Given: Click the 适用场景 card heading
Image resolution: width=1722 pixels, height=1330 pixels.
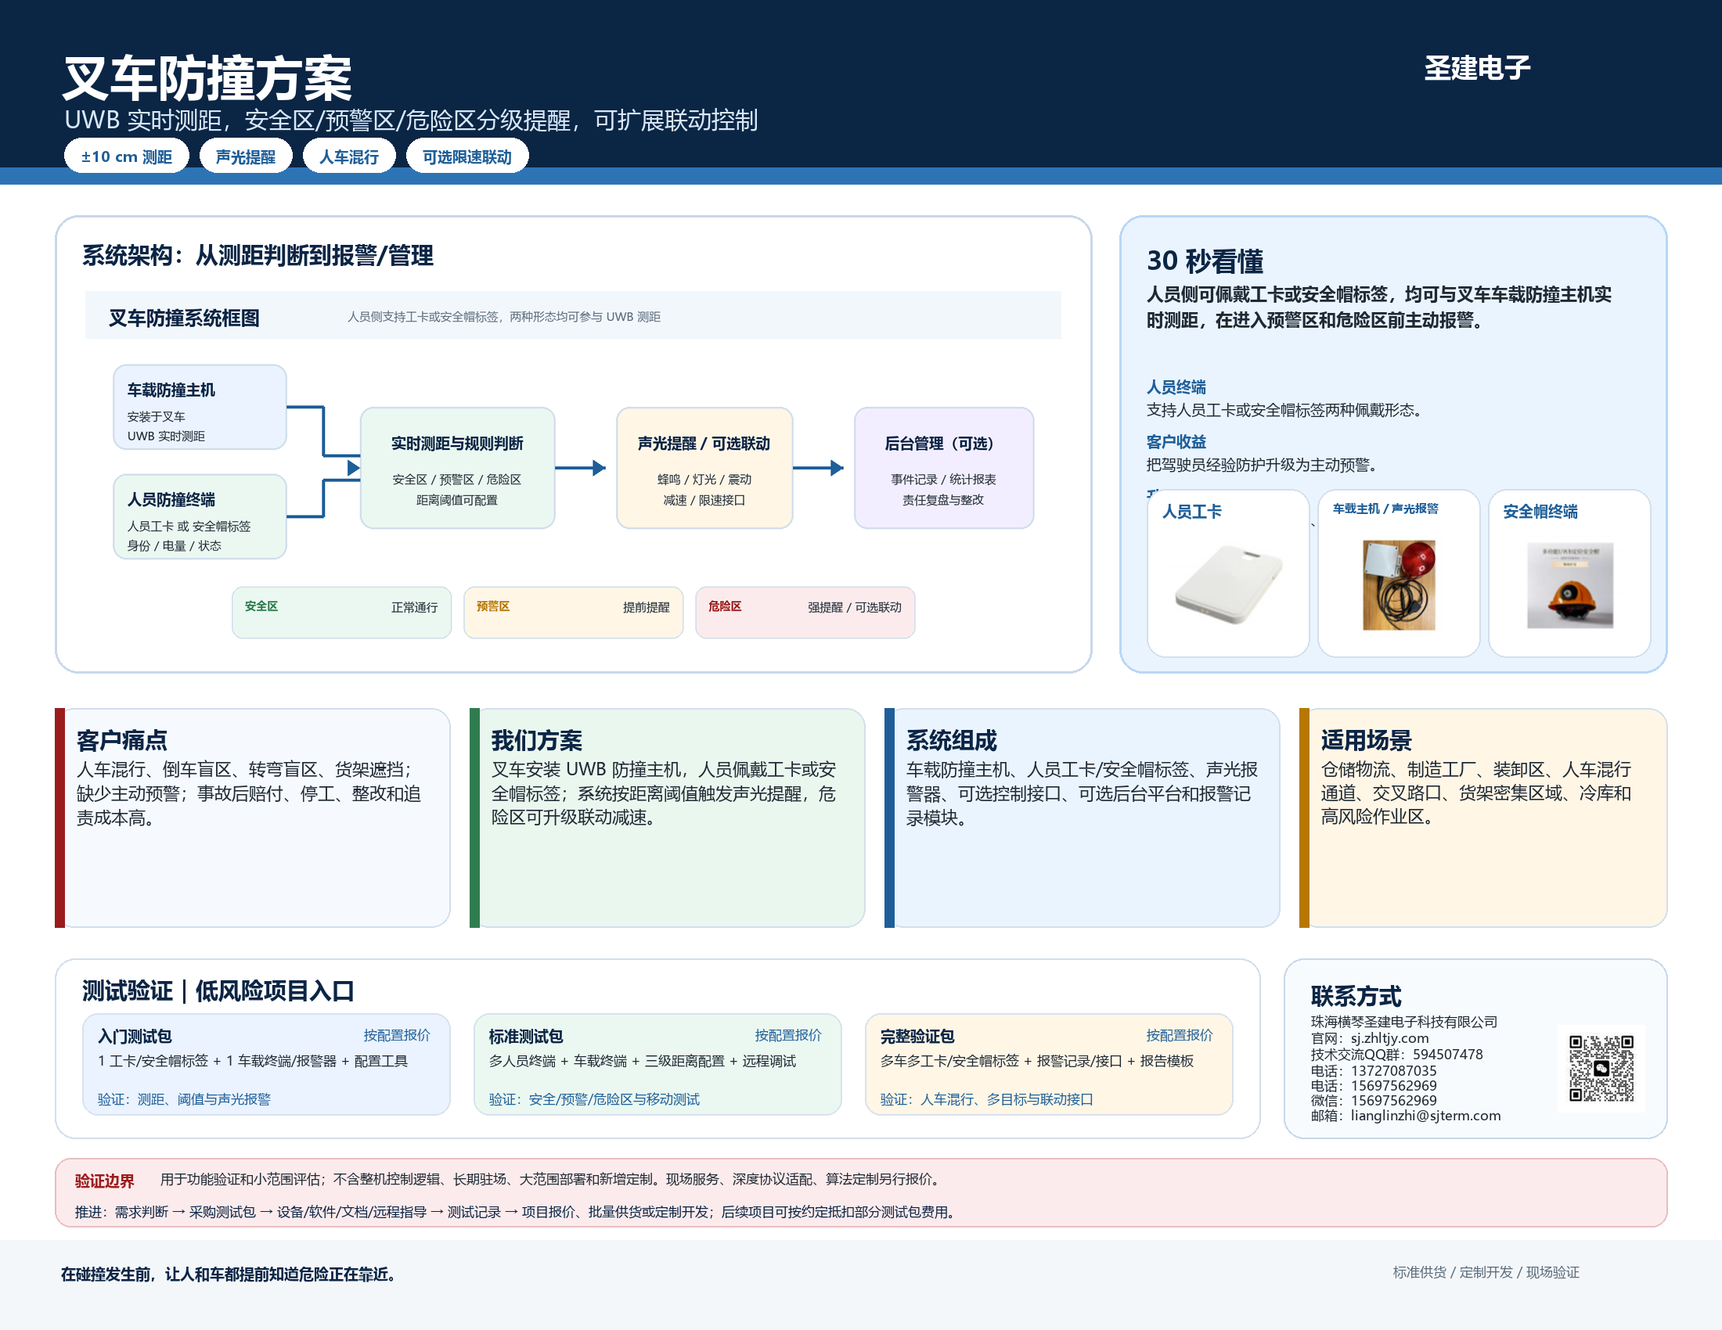Looking at the screenshot, I should tap(1366, 740).
